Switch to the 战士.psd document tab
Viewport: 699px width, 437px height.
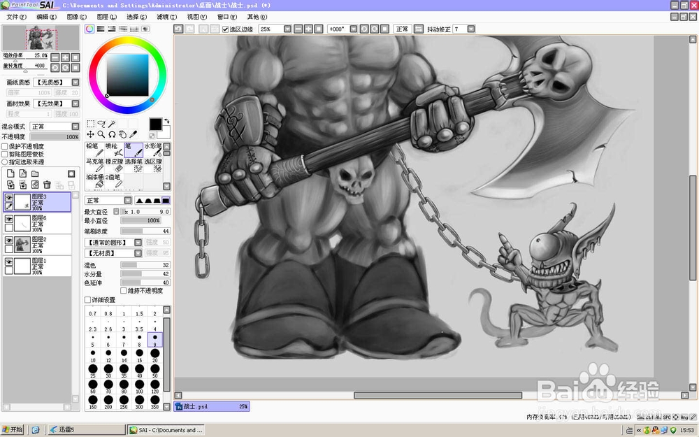[212, 406]
